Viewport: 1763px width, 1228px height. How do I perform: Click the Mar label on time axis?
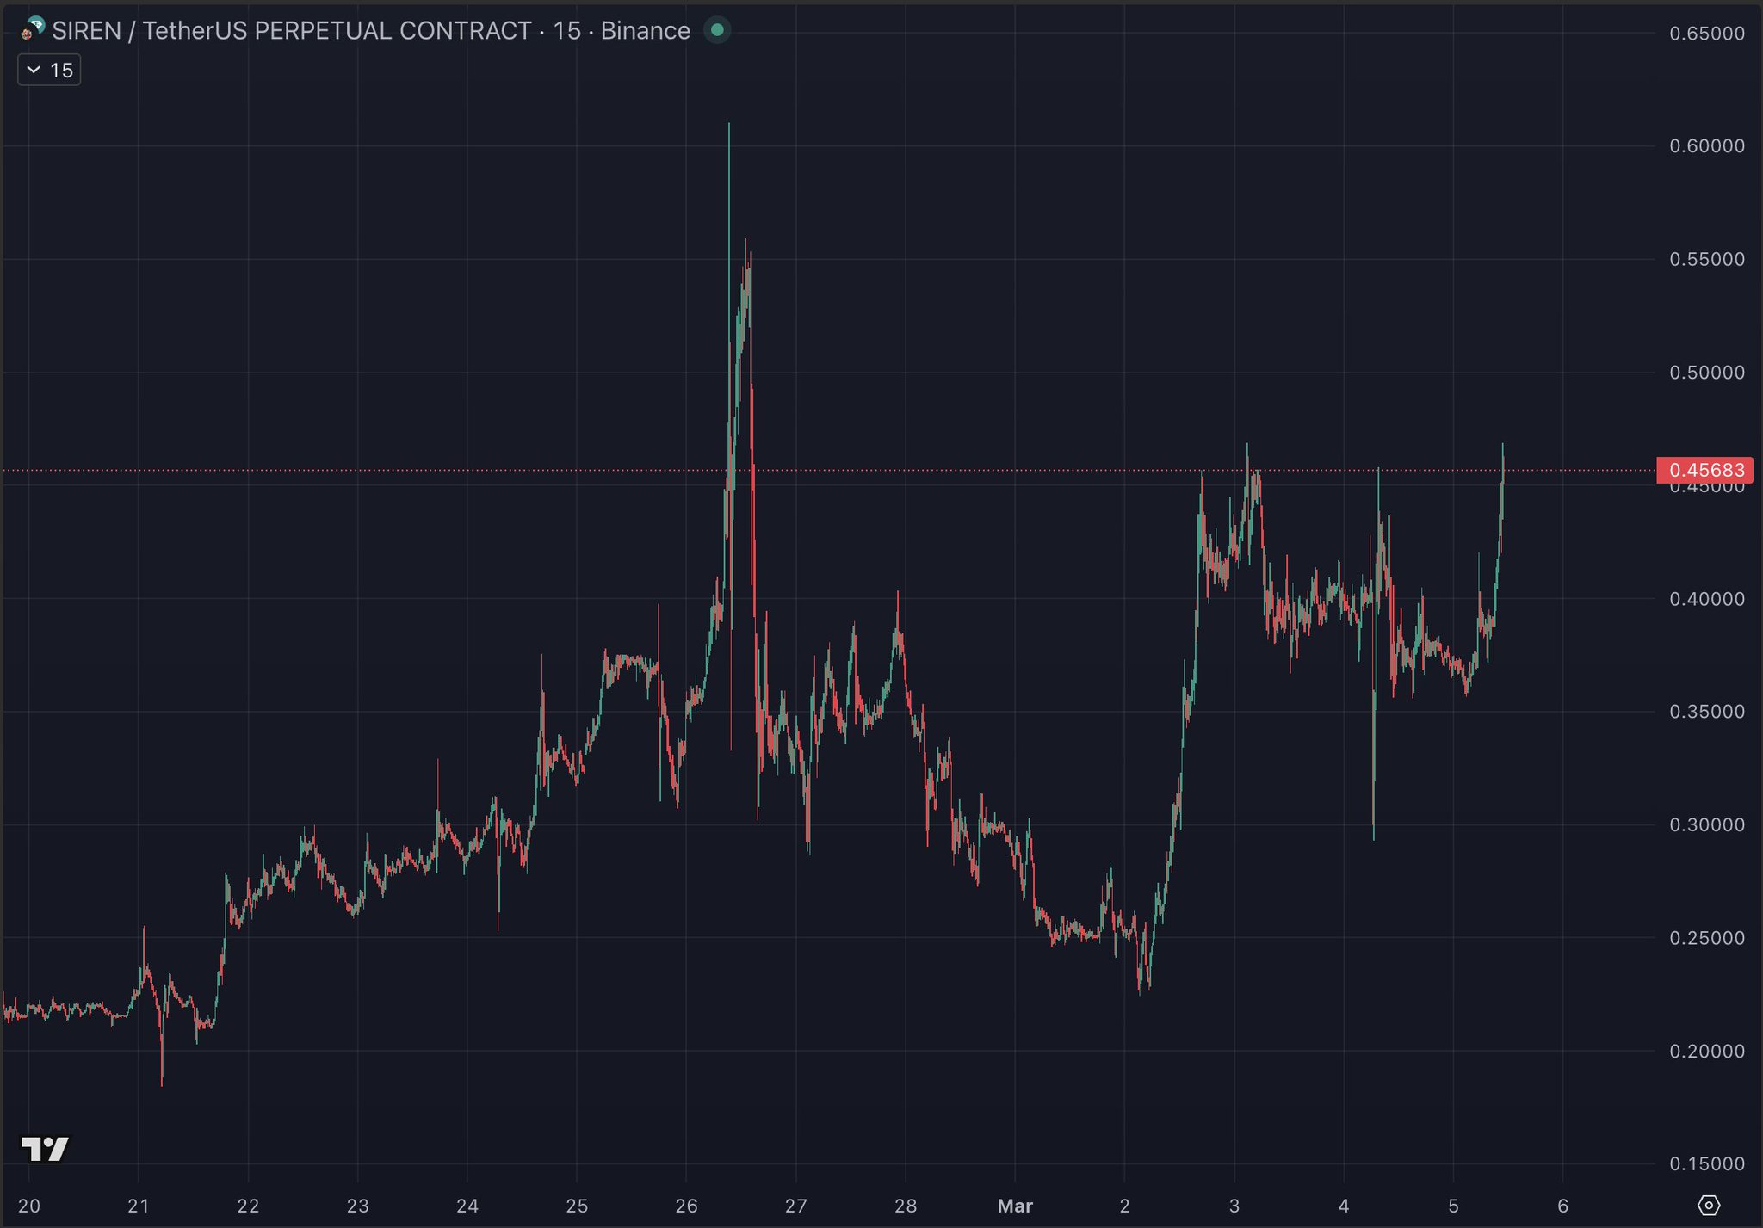coord(1015,1206)
